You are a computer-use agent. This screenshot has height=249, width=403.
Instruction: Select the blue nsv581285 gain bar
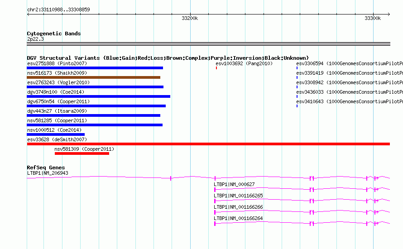pos(95,125)
